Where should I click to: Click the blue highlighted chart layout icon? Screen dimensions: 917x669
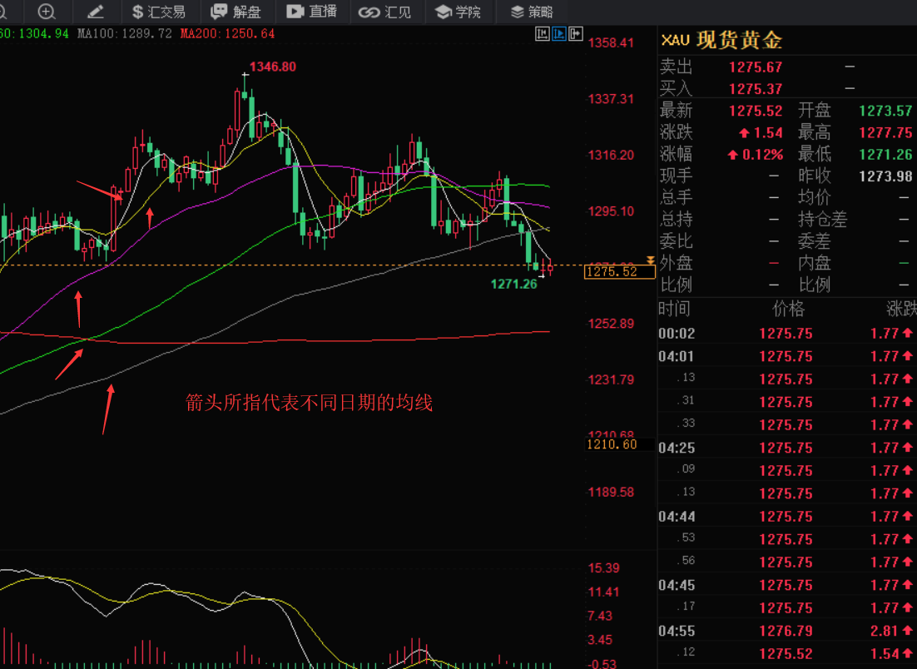point(559,34)
